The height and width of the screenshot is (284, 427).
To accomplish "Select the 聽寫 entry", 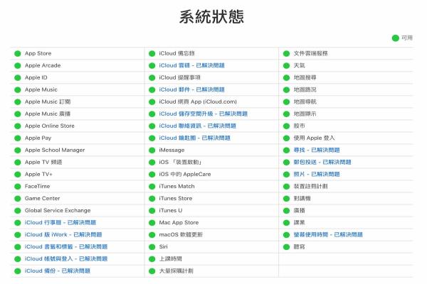I will pos(299,247).
